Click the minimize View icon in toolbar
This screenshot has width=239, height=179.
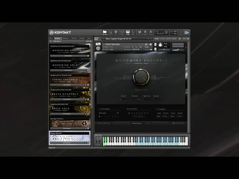[181, 32]
